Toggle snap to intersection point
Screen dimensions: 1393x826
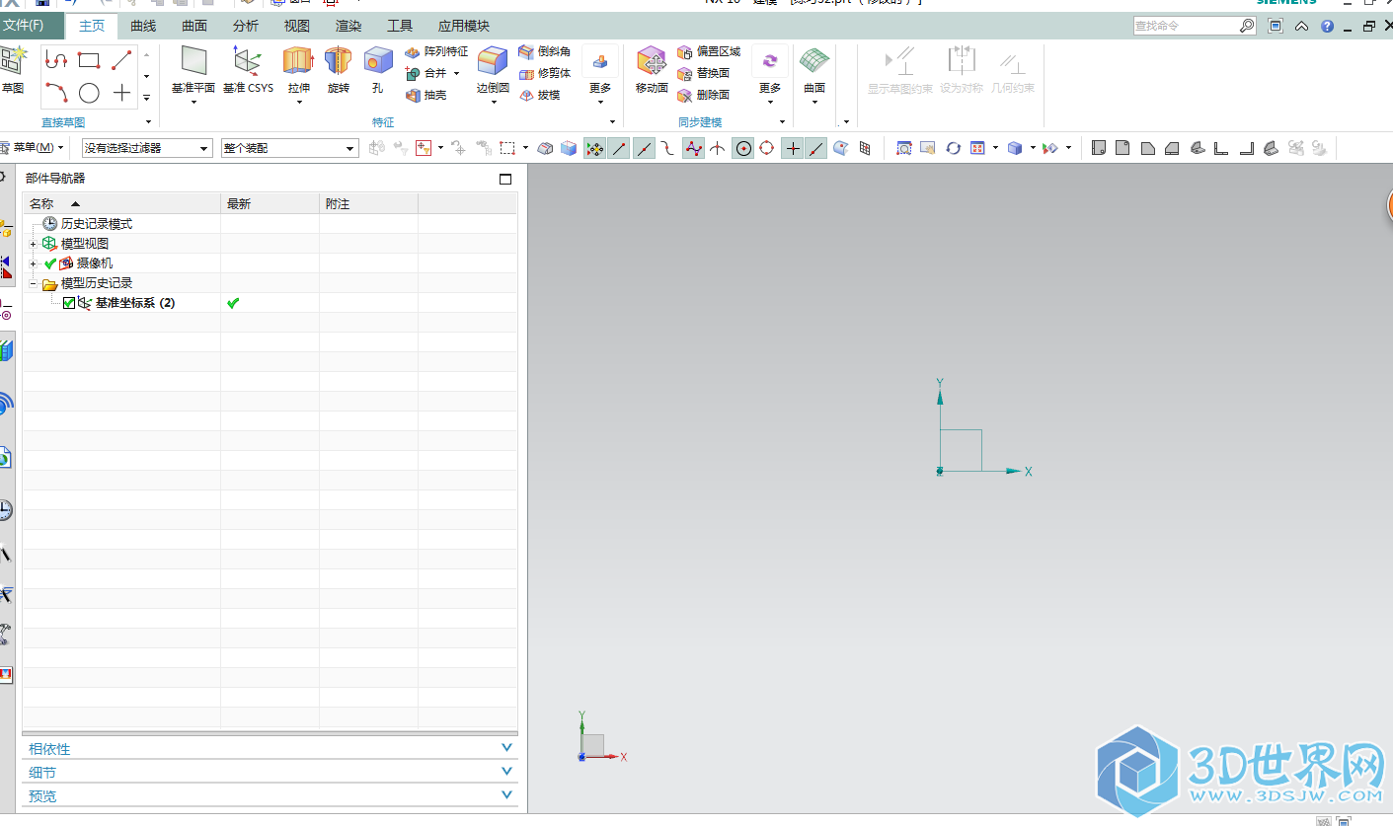[x=718, y=148]
